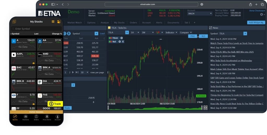
Task: Go to next watchlist page arrow
Action: click(73, 72)
